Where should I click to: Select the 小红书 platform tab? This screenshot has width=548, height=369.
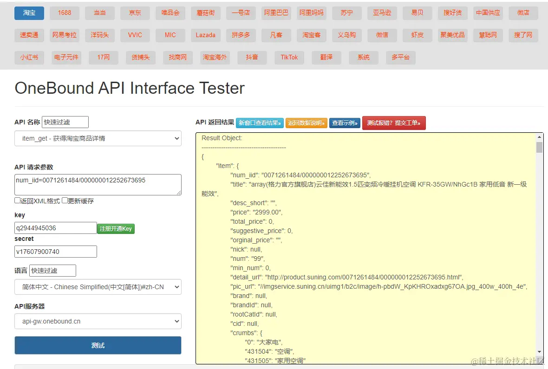[29, 58]
